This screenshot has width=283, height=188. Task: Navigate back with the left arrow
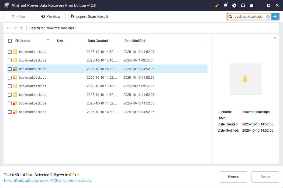tap(8, 28)
